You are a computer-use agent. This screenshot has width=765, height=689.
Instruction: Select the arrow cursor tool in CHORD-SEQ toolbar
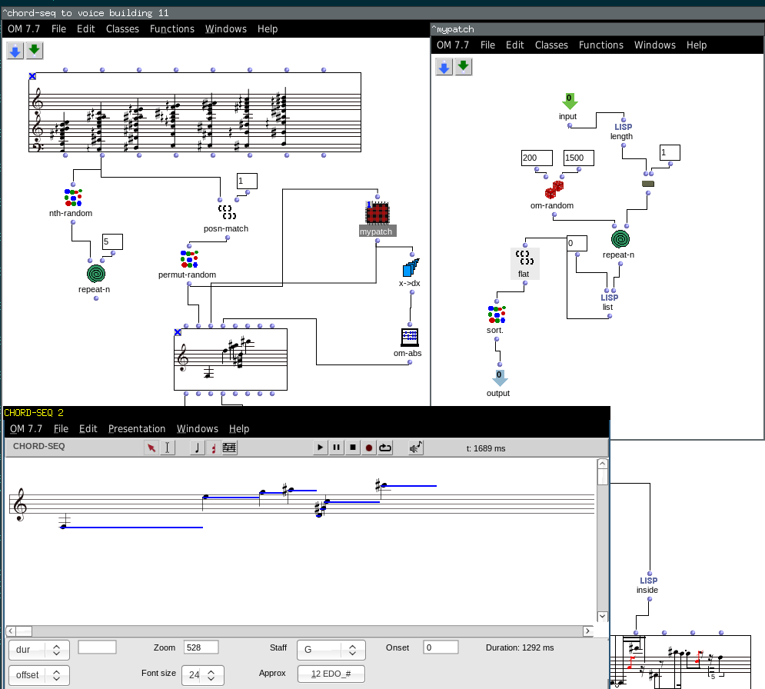tap(151, 448)
